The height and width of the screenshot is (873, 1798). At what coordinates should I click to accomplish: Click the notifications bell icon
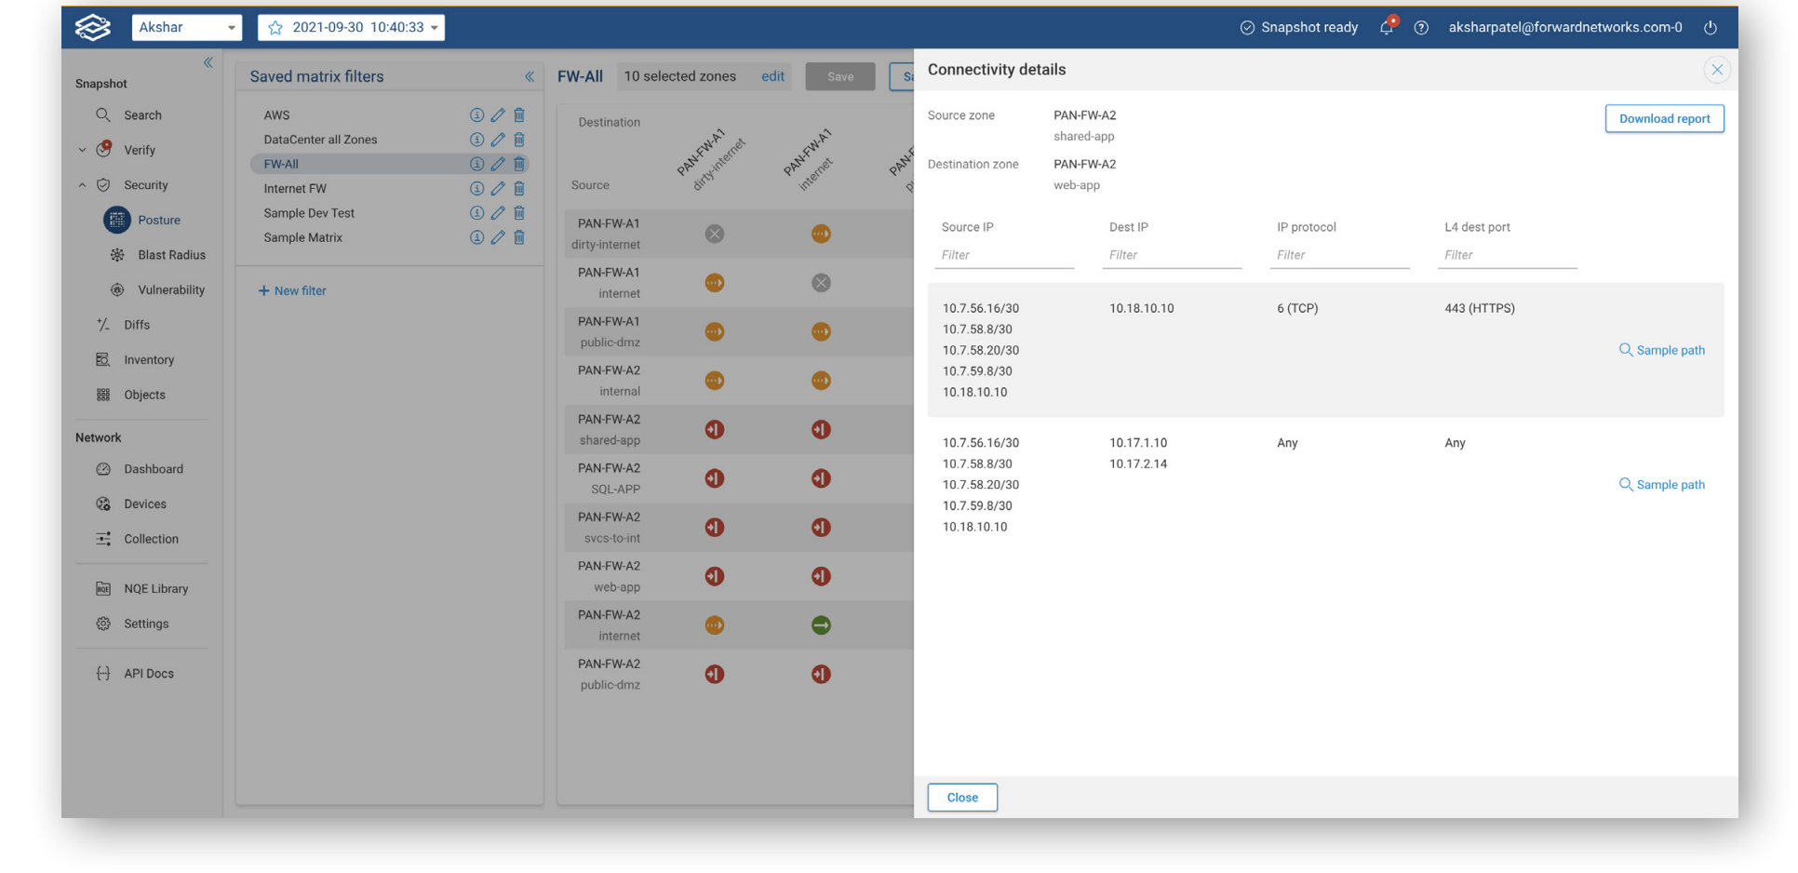click(1386, 27)
